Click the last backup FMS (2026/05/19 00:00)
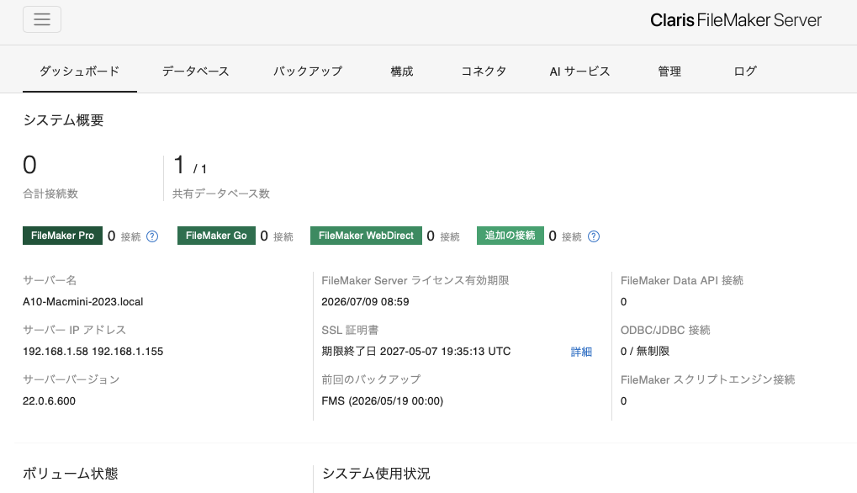 point(382,401)
